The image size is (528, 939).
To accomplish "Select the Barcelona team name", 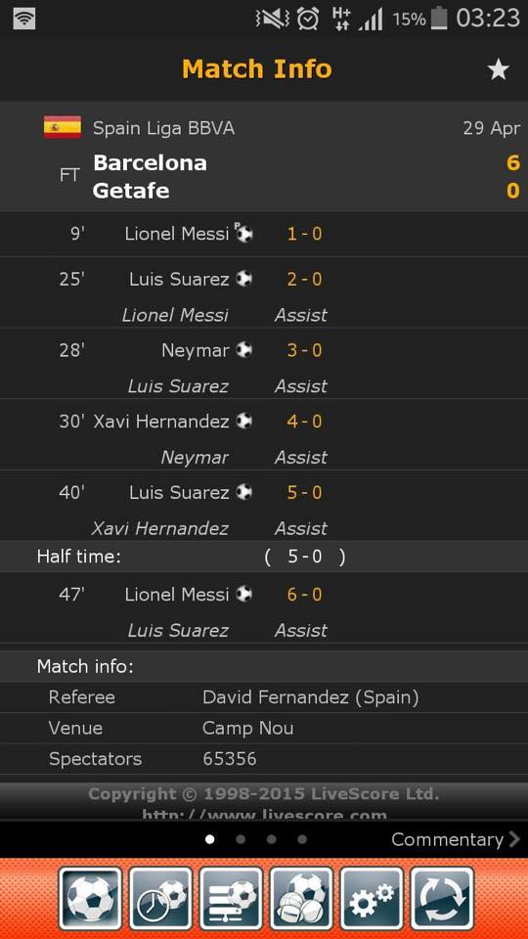I will 151,163.
